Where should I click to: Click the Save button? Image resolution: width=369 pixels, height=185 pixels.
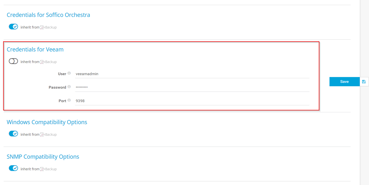(x=344, y=81)
